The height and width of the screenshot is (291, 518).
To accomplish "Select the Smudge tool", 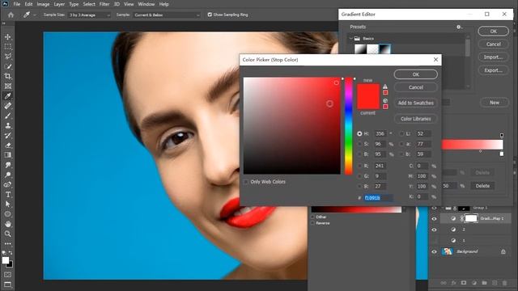I will [x=7, y=165].
